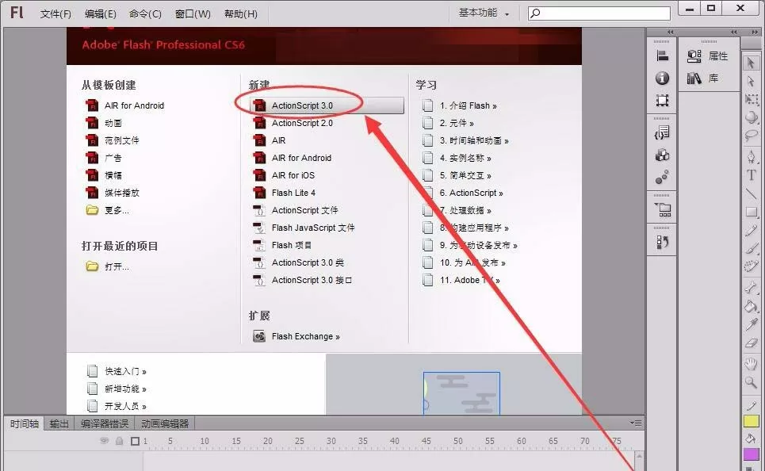Select the Deco tool
Image resolution: width=765 pixels, height=471 pixels.
(752, 266)
